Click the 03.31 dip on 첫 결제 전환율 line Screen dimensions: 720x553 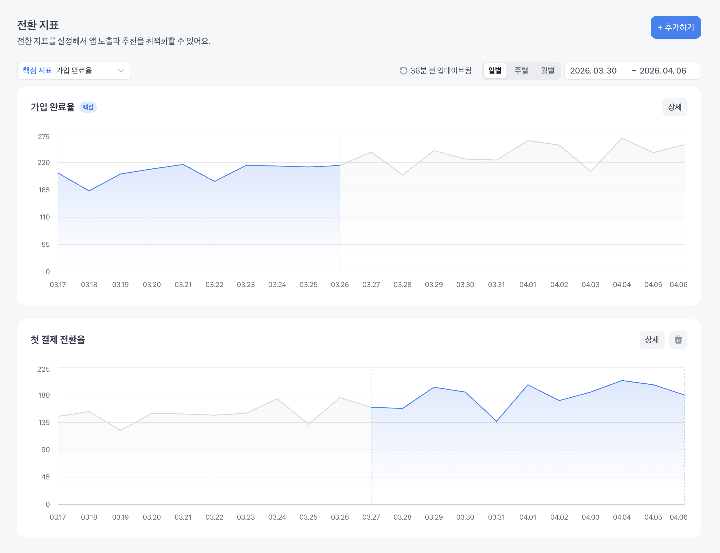(x=496, y=421)
